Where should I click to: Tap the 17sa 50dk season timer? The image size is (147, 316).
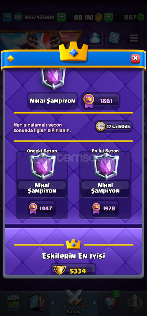[x=114, y=127]
